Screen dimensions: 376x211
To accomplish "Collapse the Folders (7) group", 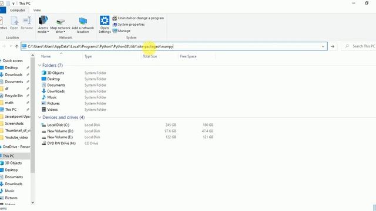I will [x=39, y=65].
